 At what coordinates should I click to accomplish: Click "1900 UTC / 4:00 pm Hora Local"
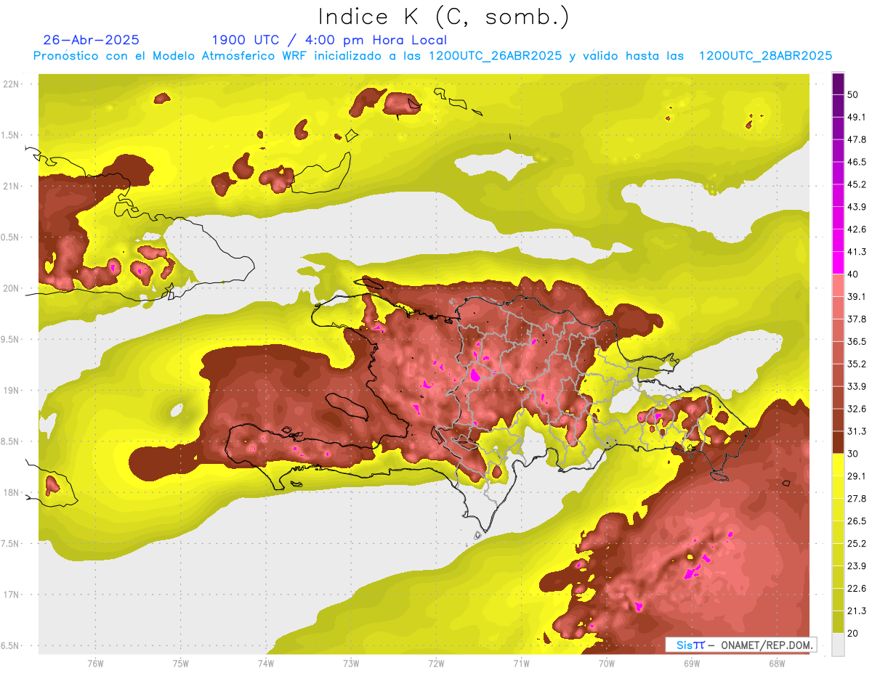pyautogui.click(x=329, y=40)
